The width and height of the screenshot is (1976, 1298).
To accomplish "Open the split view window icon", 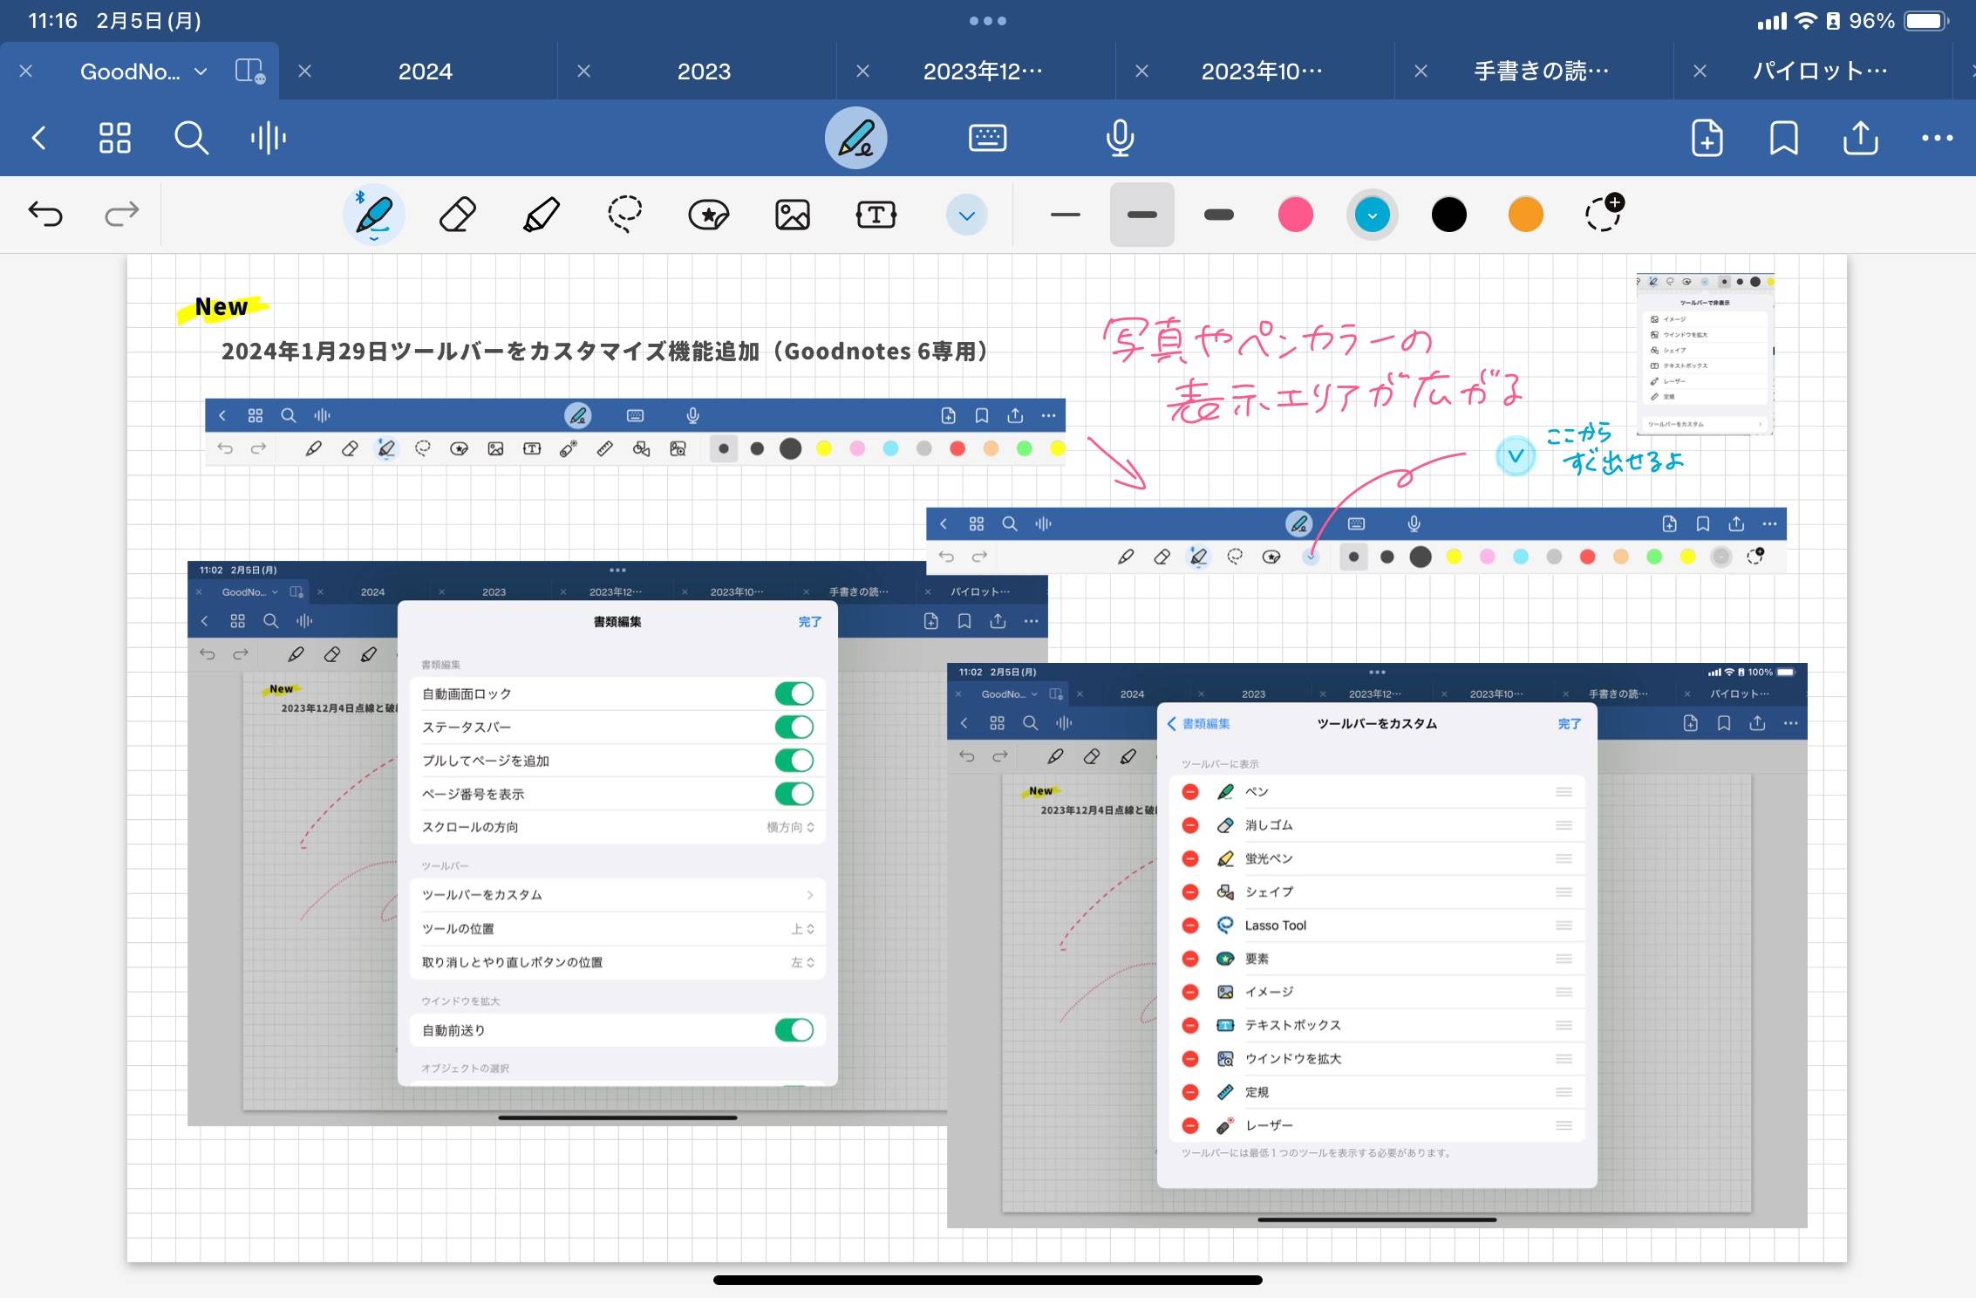I will point(250,71).
